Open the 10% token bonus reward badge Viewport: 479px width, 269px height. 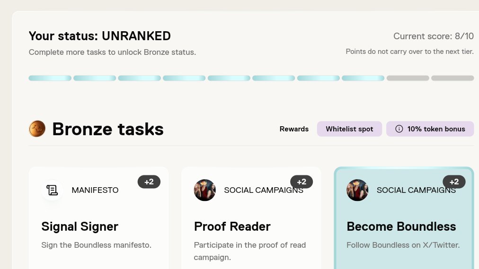pos(430,129)
